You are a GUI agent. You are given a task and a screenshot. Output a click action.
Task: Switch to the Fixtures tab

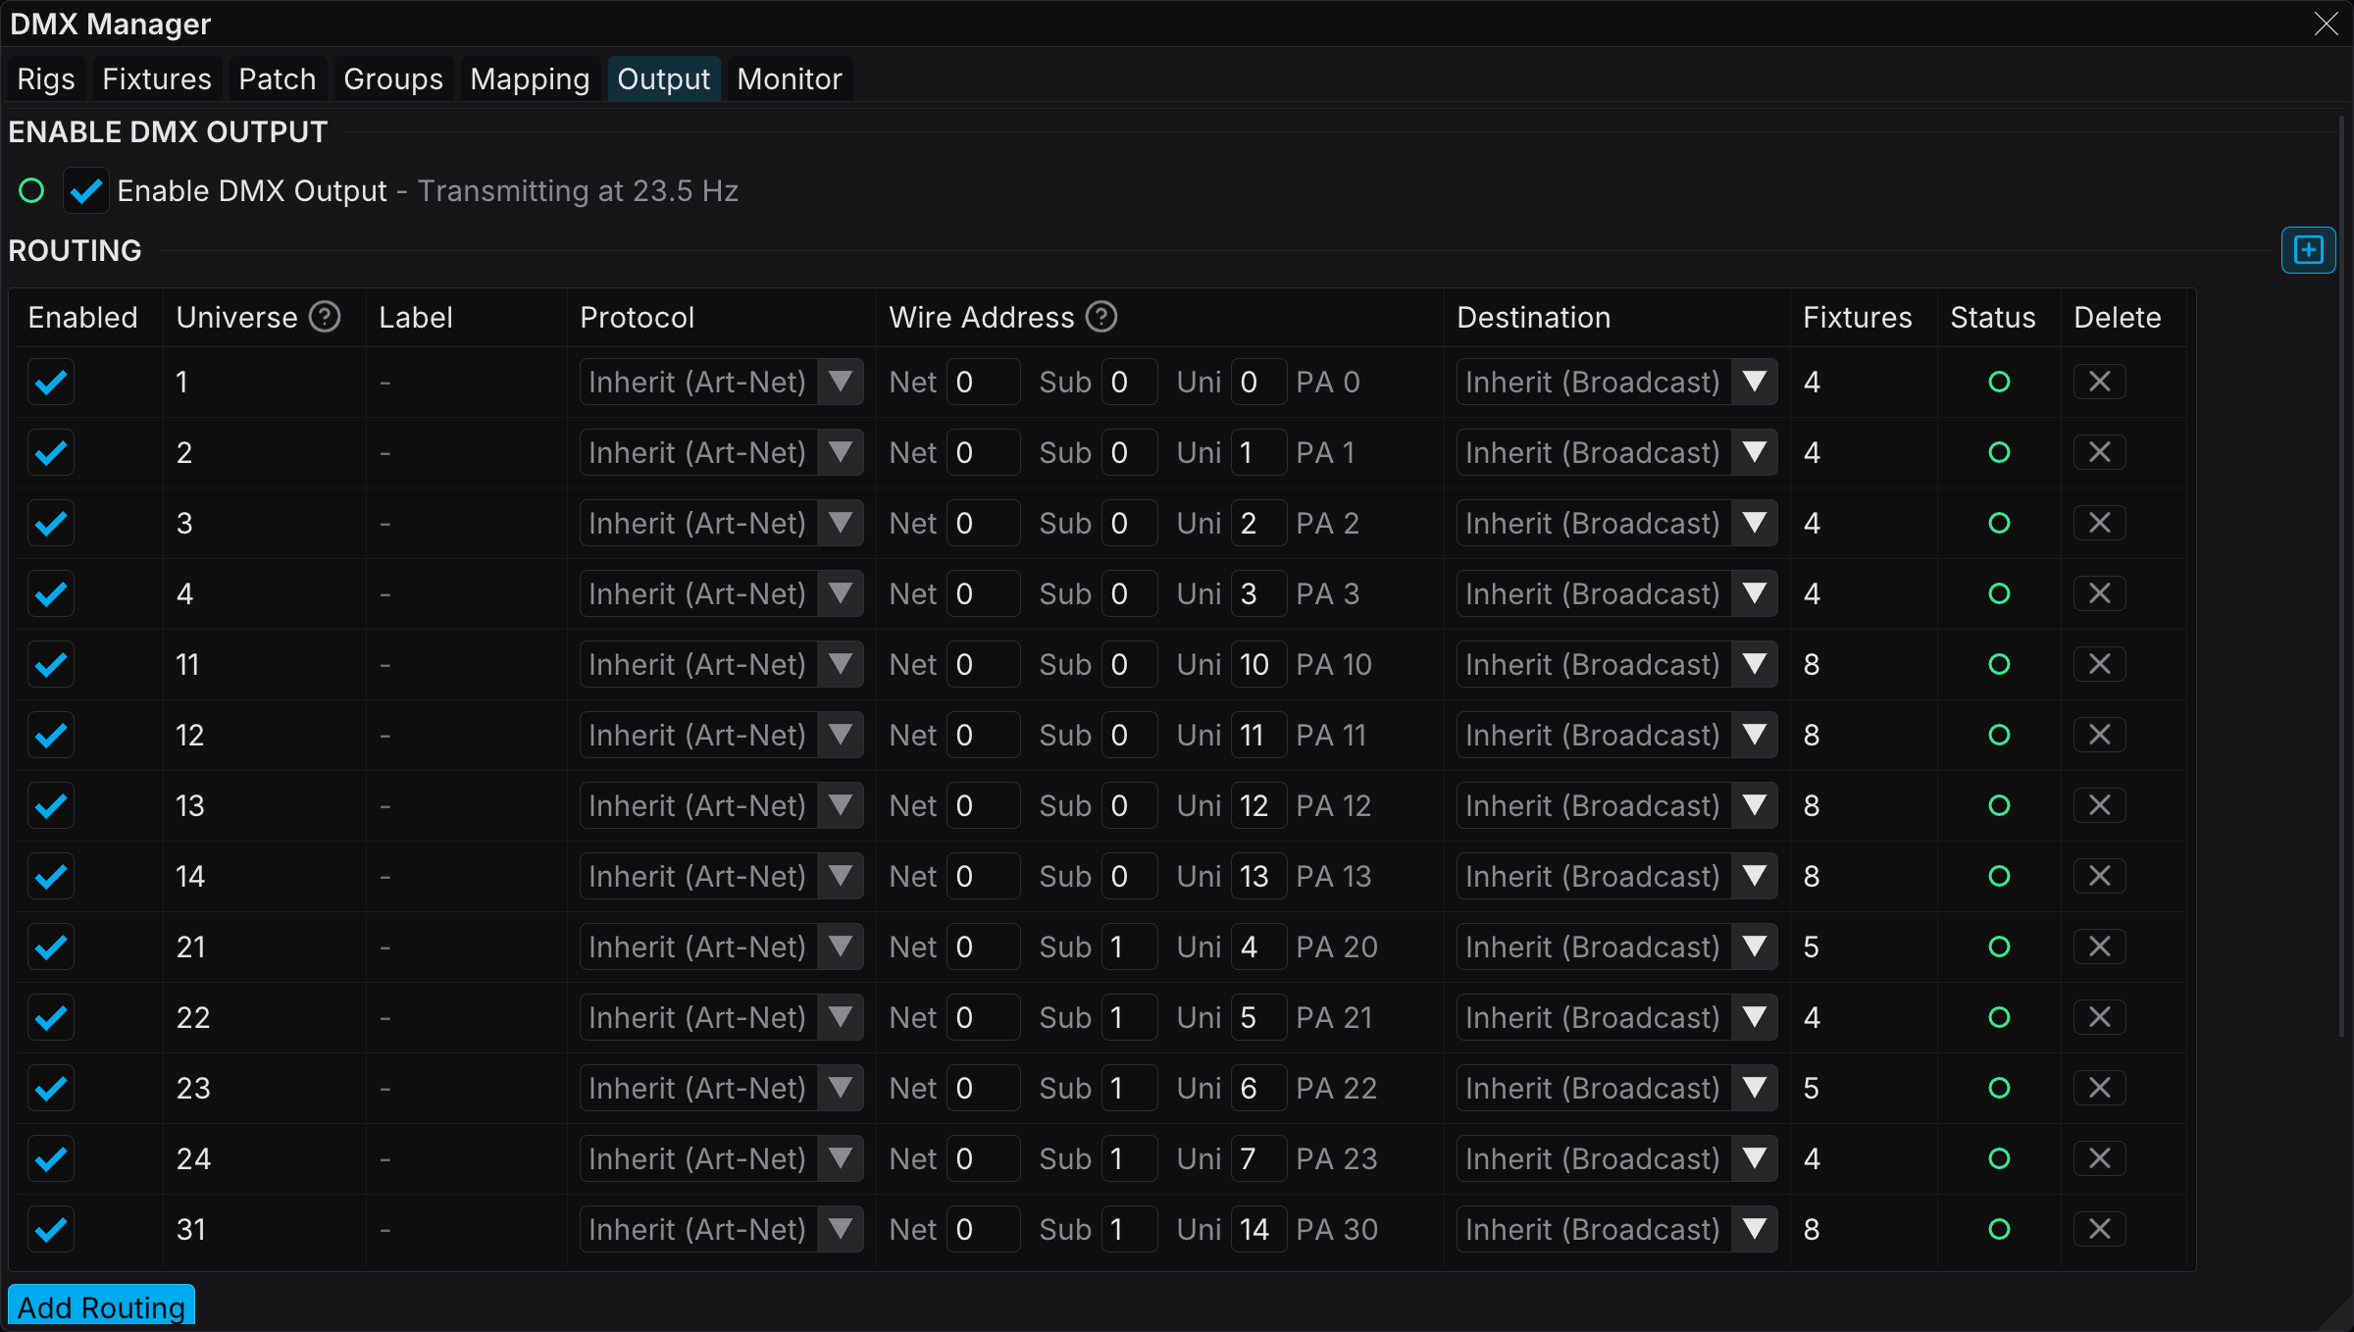coord(157,78)
